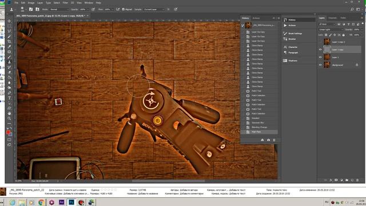Open the layer Opacity dropdown arrow
Image resolution: width=366 pixels, height=206 pixels.
[x=362, y=30]
